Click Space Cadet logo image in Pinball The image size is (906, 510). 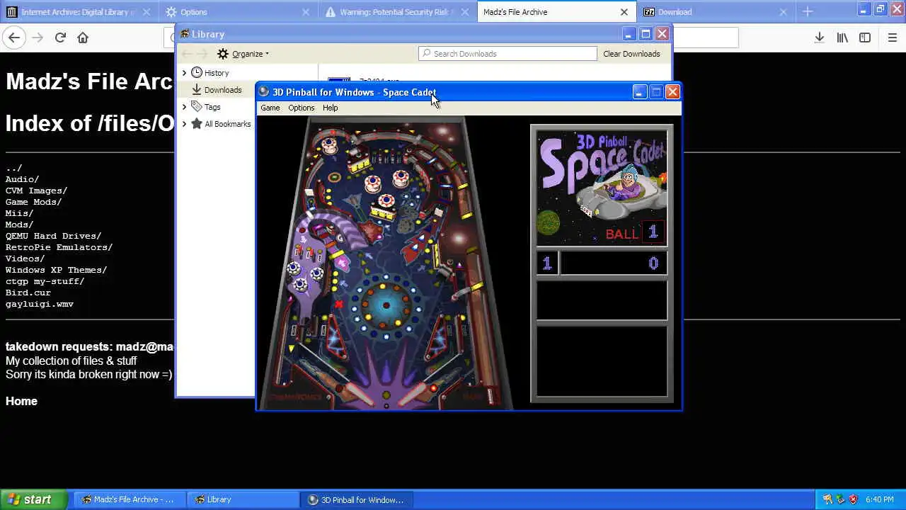602,187
